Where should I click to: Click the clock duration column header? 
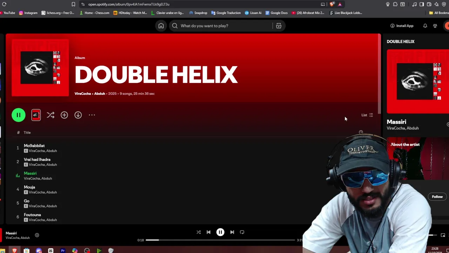point(361,132)
